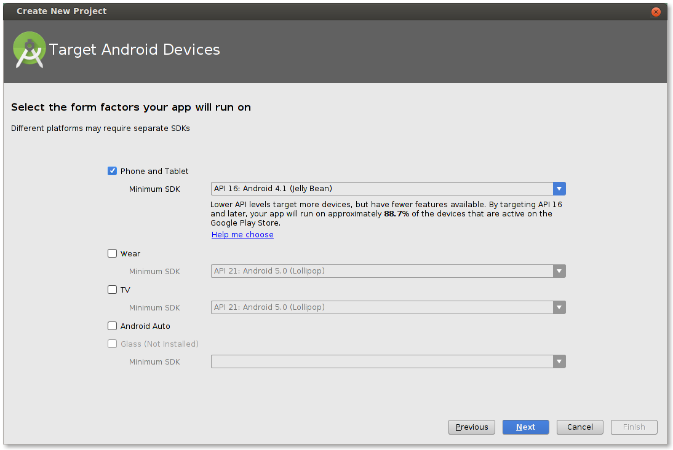Viewport: 673px width, 450px height.
Task: Click the Finish button
Action: click(x=634, y=427)
